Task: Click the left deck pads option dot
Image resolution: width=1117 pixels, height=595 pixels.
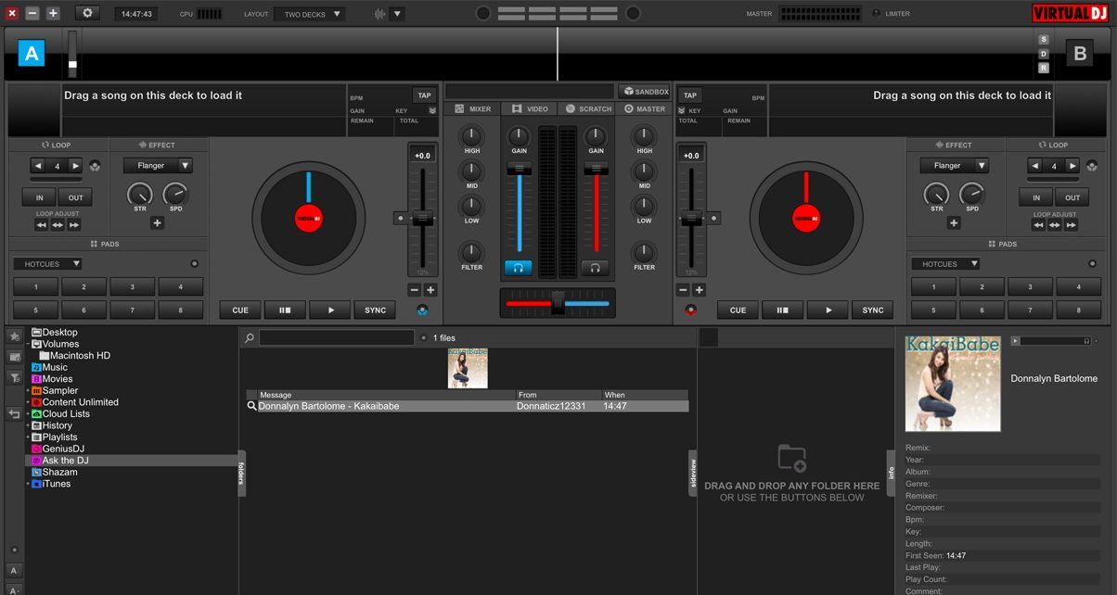Action: tap(194, 264)
